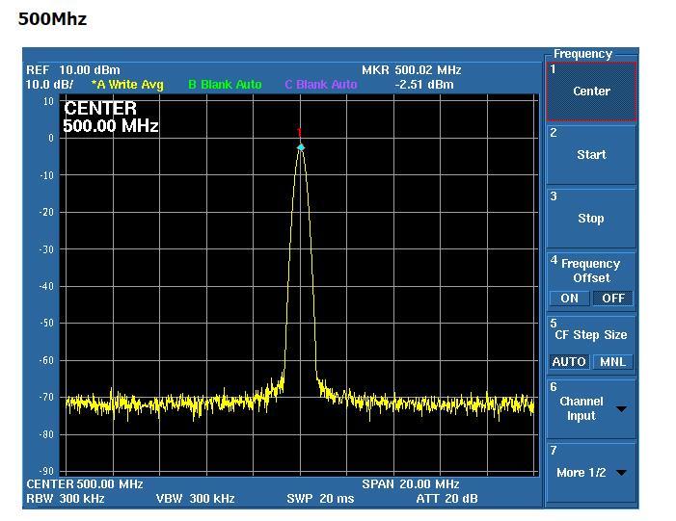Click marker 1 diamond on the peak
This screenshot has height=521, width=676.
[x=301, y=147]
